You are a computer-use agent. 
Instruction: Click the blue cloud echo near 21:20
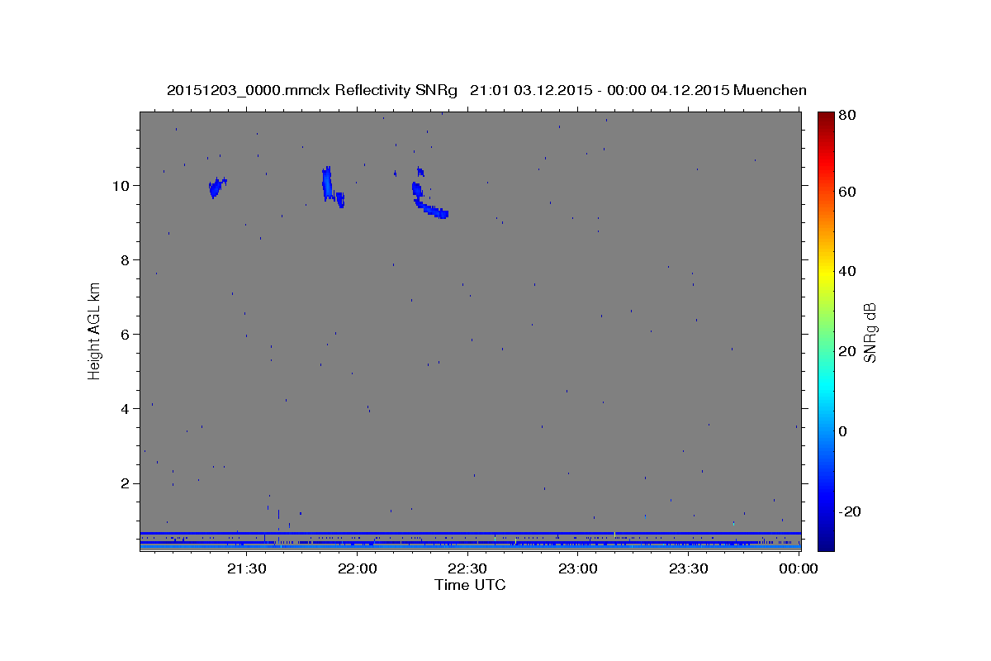216,188
